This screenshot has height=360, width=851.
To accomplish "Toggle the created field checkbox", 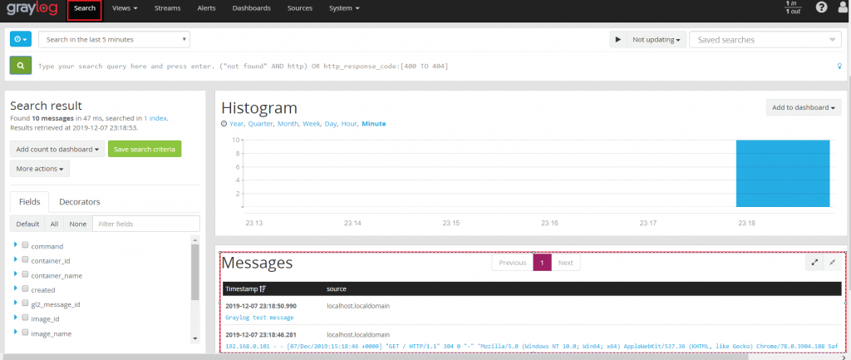I will click(x=25, y=288).
